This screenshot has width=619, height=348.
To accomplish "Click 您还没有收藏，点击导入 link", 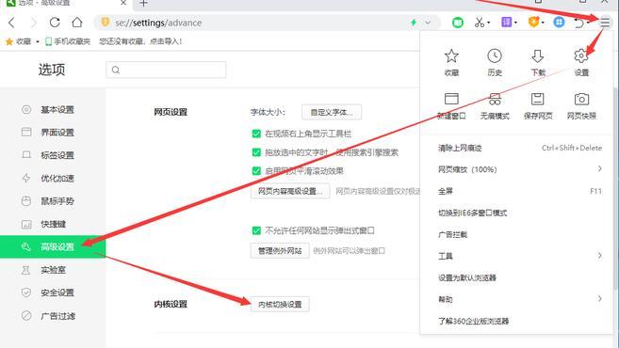I will (140, 41).
